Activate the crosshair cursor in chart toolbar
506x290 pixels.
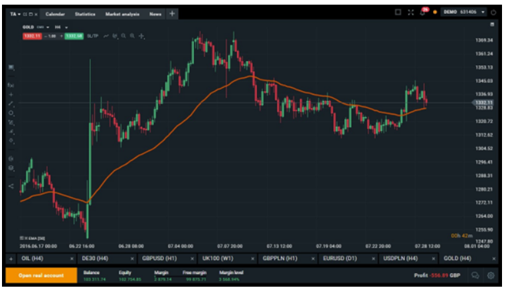point(141,36)
